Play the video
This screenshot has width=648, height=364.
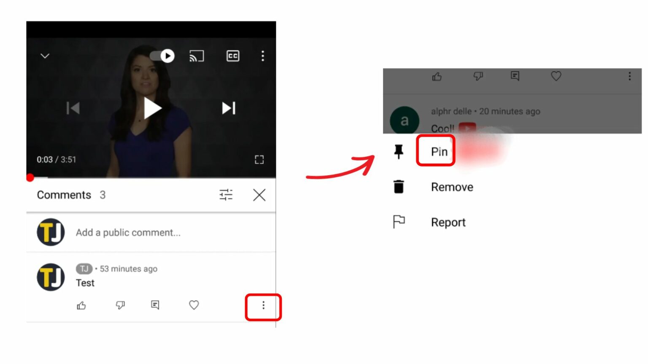click(153, 108)
